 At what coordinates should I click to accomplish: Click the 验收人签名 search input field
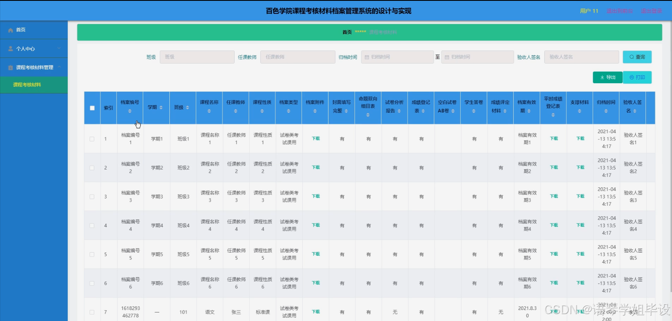[x=582, y=57]
